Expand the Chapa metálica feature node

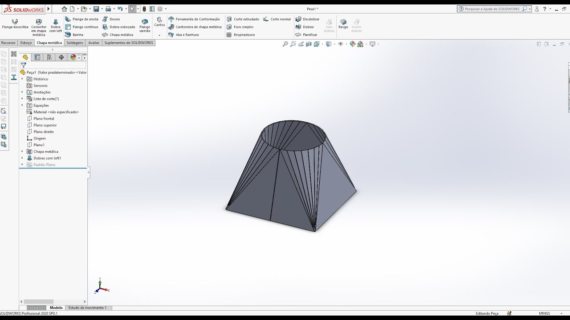(22, 152)
